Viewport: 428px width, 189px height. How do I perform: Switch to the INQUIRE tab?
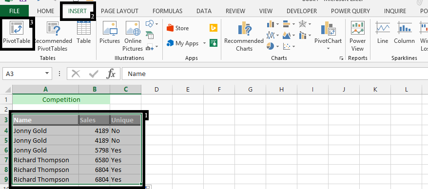point(395,11)
